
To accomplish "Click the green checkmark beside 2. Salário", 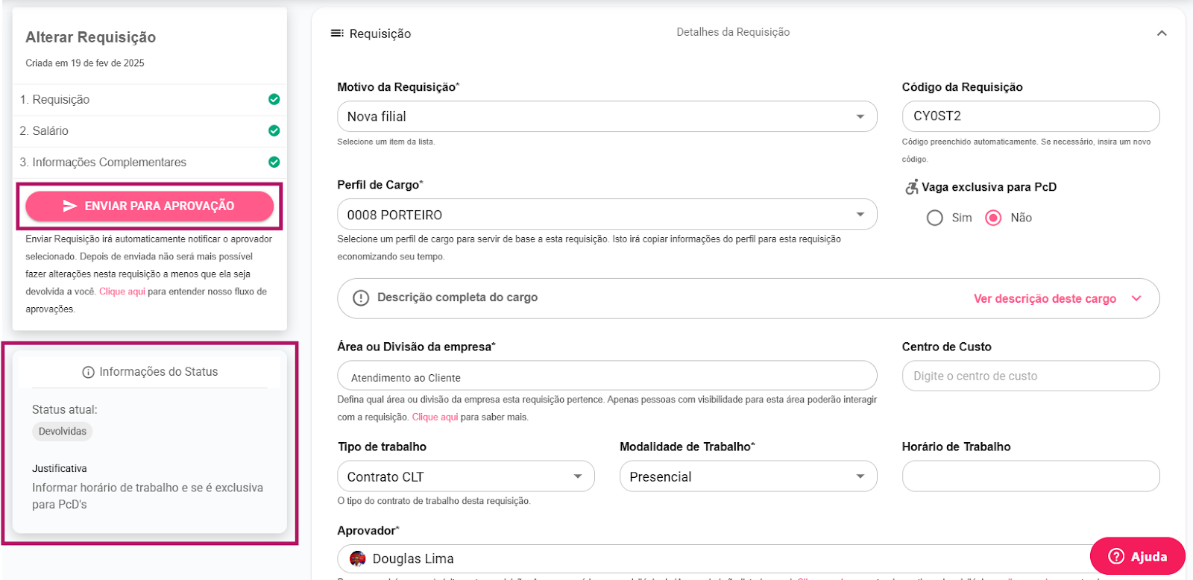I will pos(274,130).
